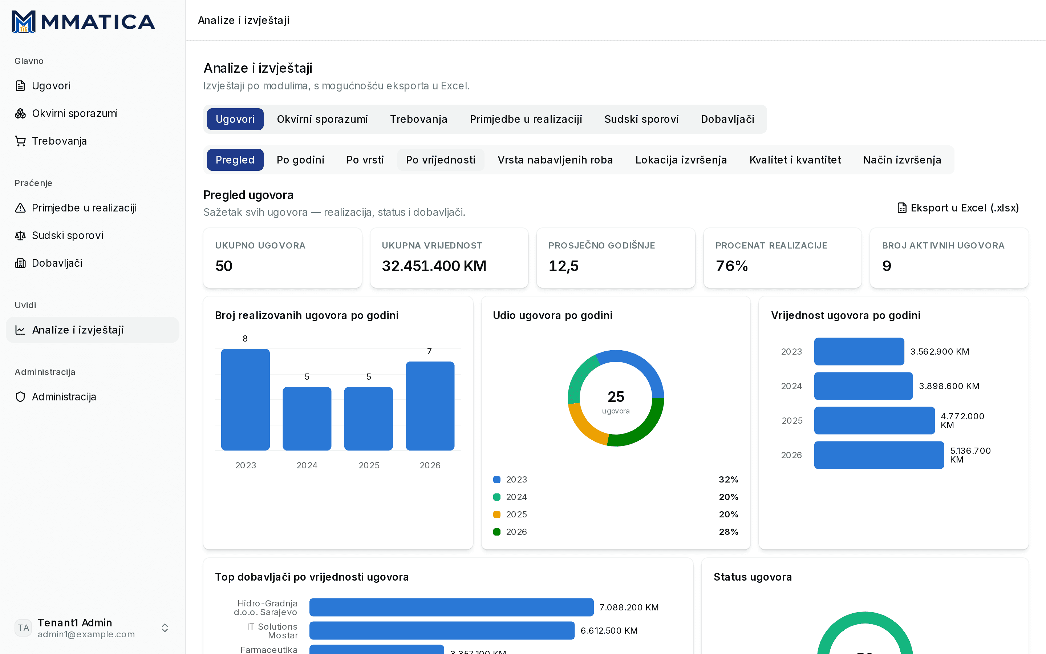Click the teal 2024 legend swatch
The width and height of the screenshot is (1046, 654).
[x=496, y=497]
